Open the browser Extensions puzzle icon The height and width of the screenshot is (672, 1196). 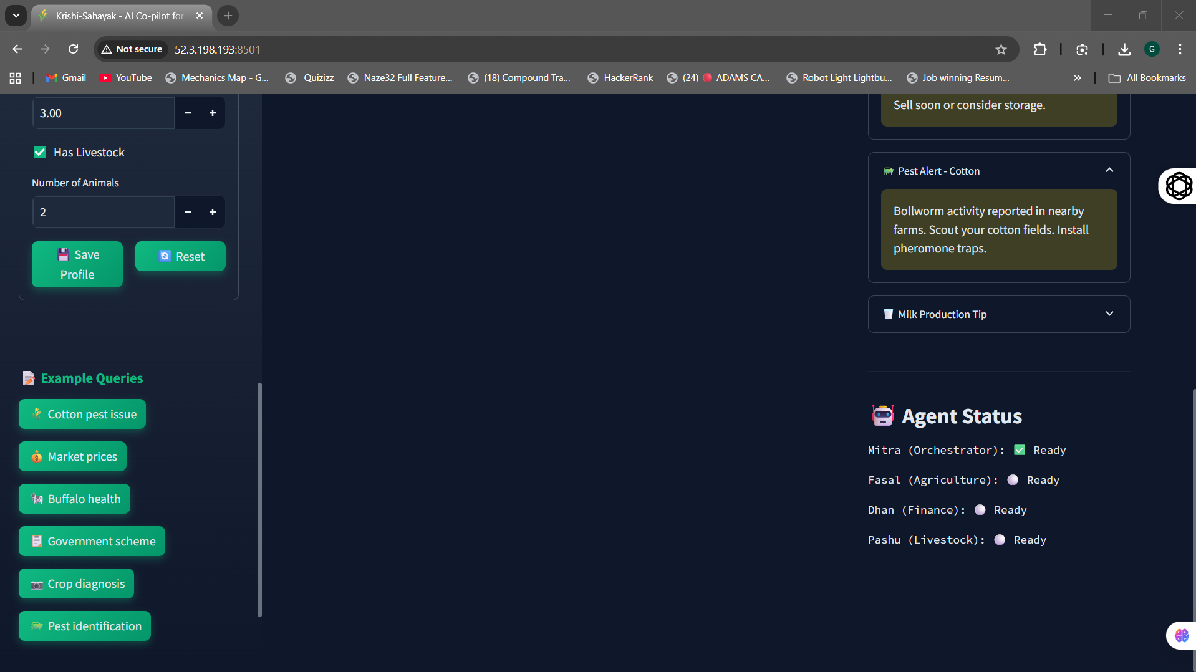[1040, 49]
